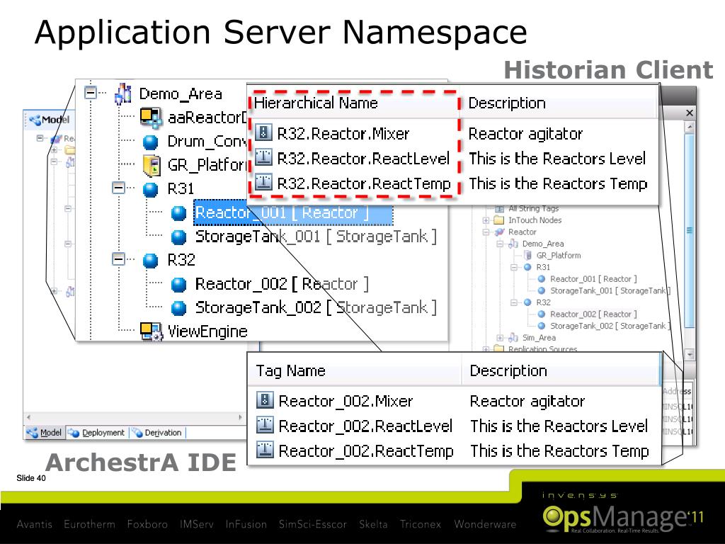Click the aaReactorD object icon in the enlarged tree

tap(152, 118)
